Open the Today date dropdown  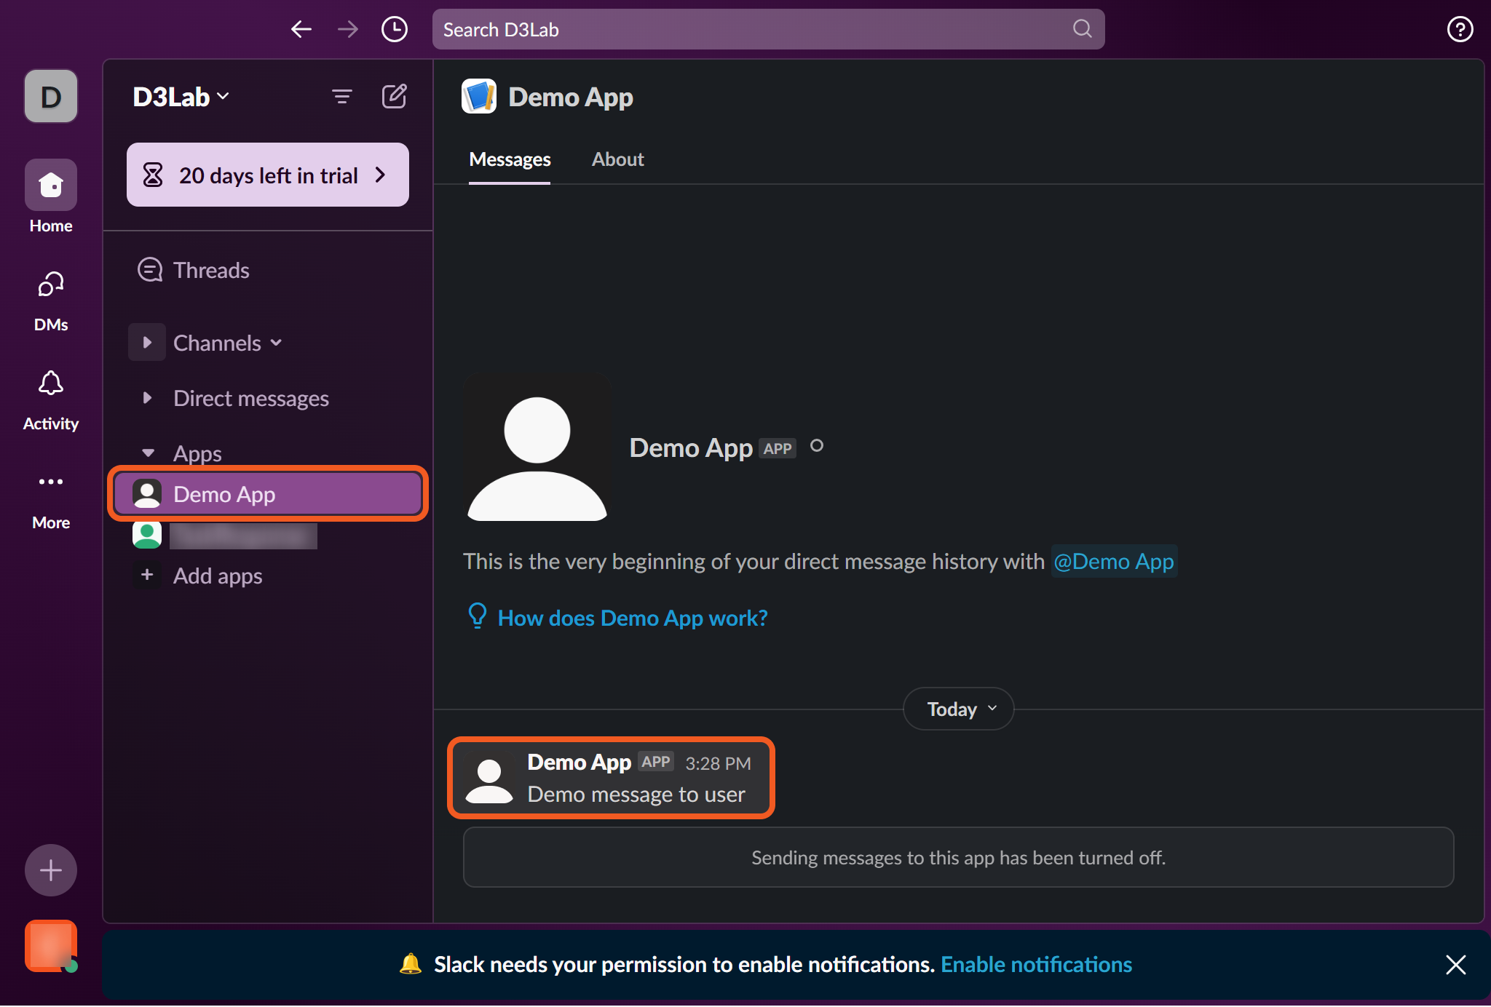click(958, 709)
